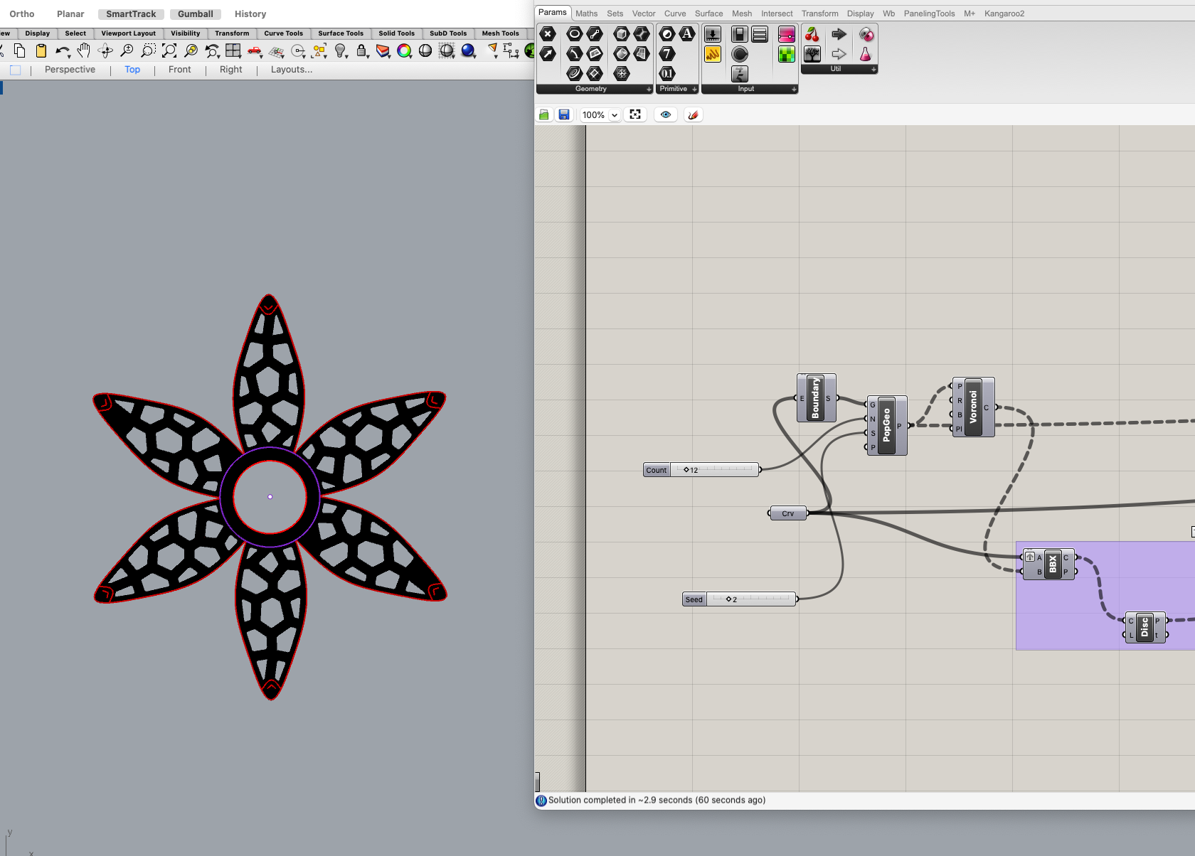The width and height of the screenshot is (1195, 856).
Task: Add a Control Knob input component
Action: (x=740, y=53)
